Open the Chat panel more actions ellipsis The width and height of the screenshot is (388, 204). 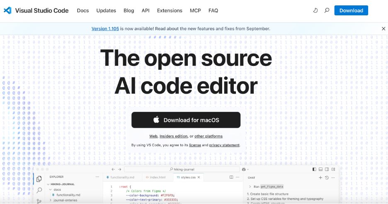tap(333, 177)
